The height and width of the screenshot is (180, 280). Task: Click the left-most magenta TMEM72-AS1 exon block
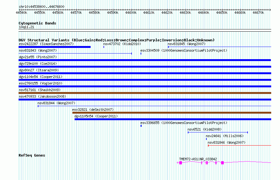click(x=181, y=163)
